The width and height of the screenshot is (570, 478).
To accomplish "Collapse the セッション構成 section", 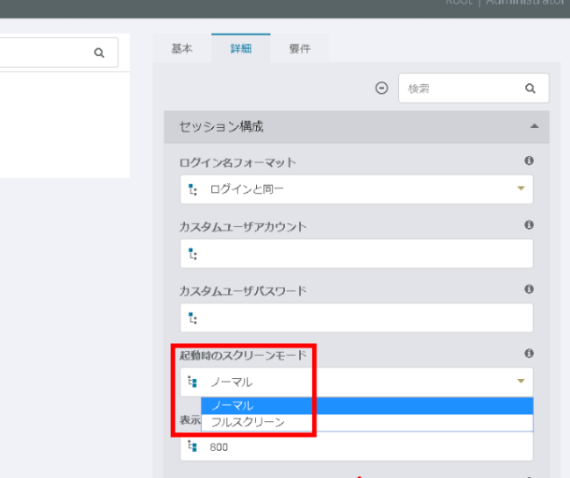I will [534, 127].
